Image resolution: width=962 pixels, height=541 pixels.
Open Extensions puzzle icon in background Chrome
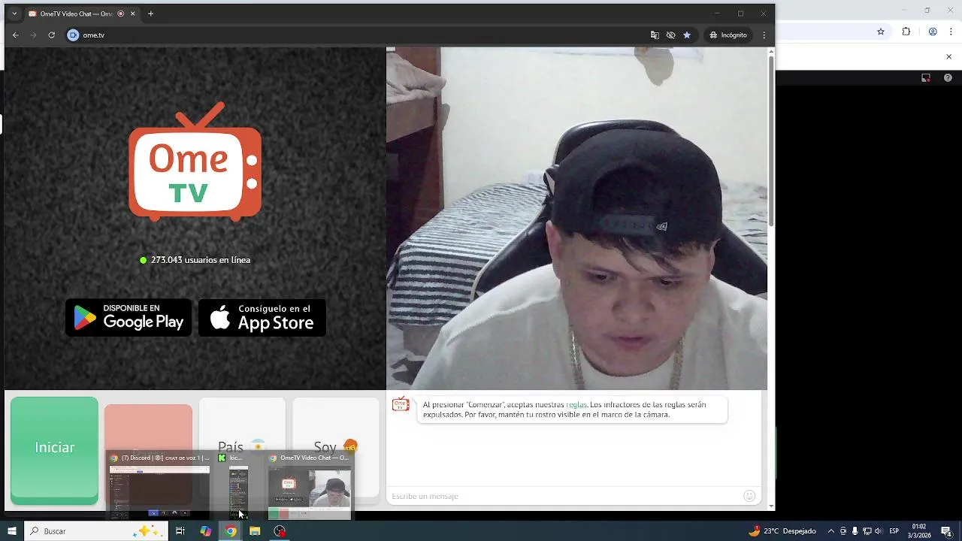tap(906, 32)
